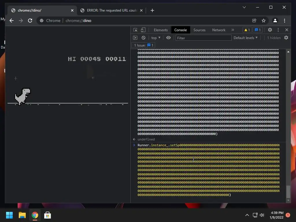The height and width of the screenshot is (222, 296).
Task: Open the top JavaScript context dropdown
Action: point(156,38)
